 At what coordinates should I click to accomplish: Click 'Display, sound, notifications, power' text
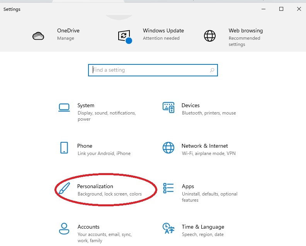pos(107,116)
